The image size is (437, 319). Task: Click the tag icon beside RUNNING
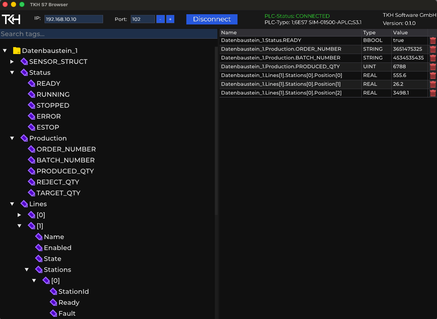31,95
